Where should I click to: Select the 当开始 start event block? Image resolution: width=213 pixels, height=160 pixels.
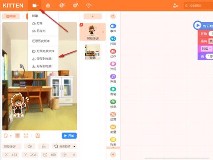[x=203, y=26]
